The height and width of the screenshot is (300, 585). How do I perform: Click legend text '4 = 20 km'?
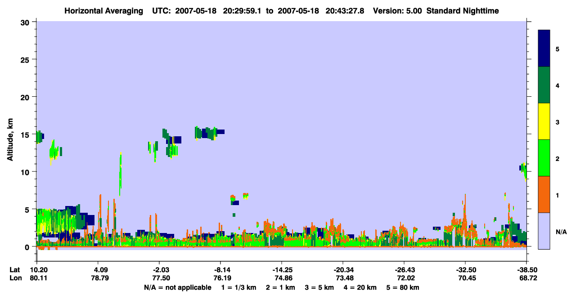[x=361, y=287]
